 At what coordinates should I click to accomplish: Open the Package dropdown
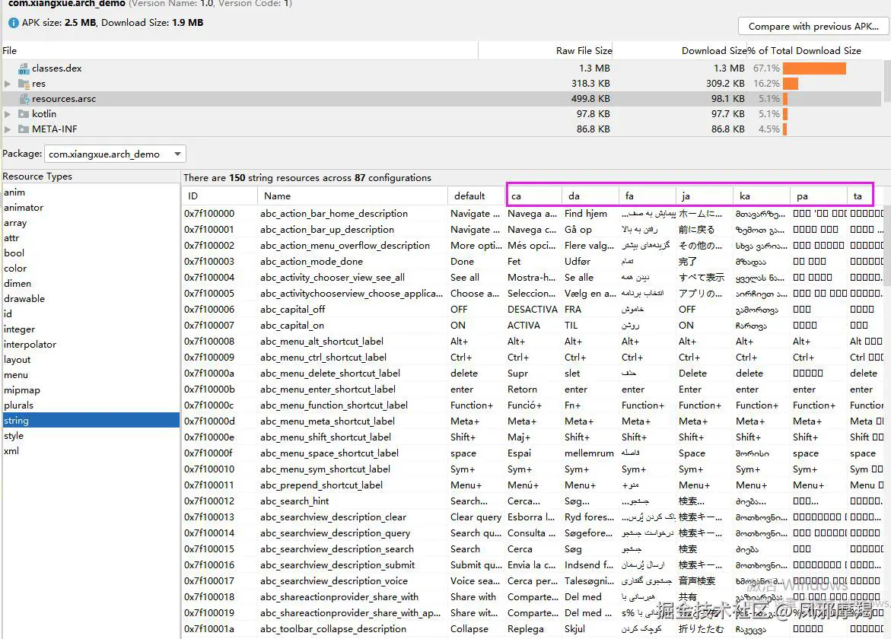click(115, 154)
